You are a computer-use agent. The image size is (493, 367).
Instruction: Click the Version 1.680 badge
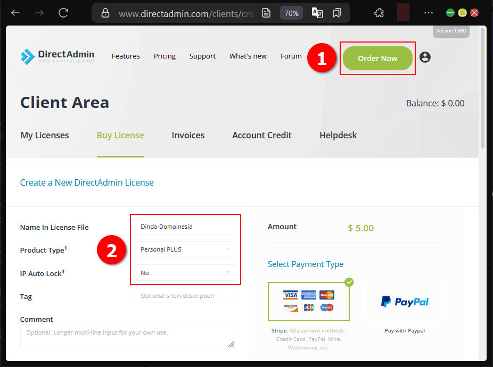451,31
